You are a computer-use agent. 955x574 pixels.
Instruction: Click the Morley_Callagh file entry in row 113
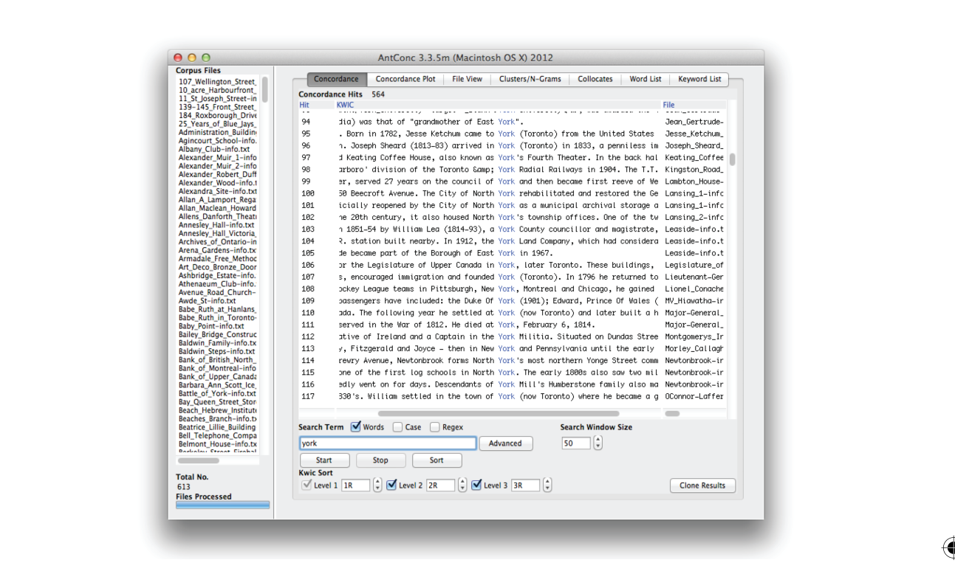pyautogui.click(x=694, y=348)
